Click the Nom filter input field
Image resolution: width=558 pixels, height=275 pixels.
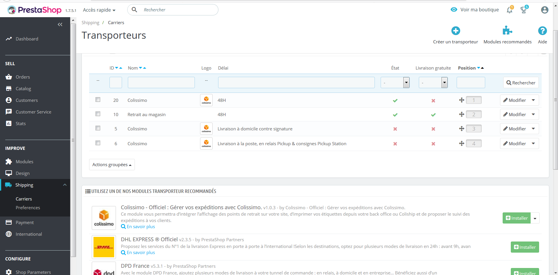pyautogui.click(x=161, y=83)
